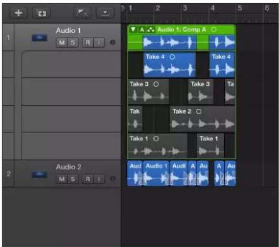The width and height of the screenshot is (279, 247).
Task: Mute the Audio 1 track
Action: pos(62,43)
